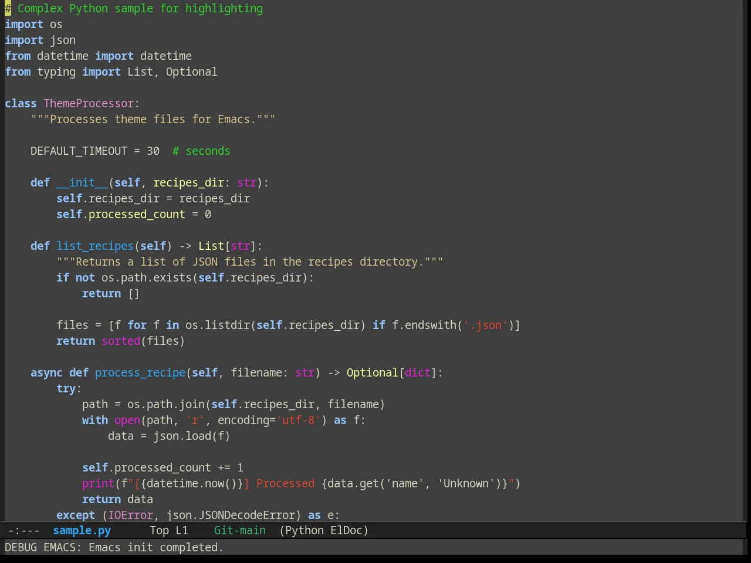The width and height of the screenshot is (751, 563).
Task: Click the ThemeProcessor class name
Action: (89, 104)
